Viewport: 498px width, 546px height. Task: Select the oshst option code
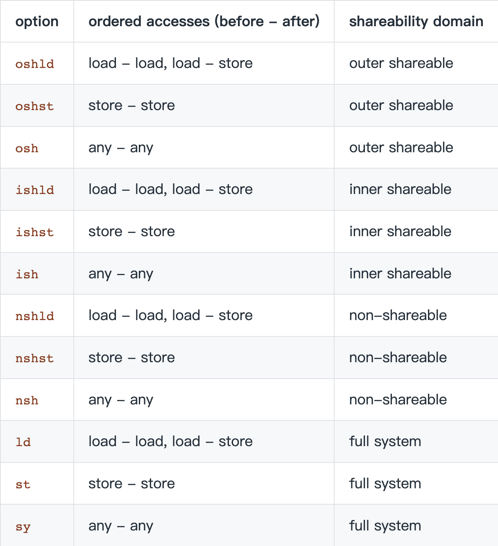point(35,106)
